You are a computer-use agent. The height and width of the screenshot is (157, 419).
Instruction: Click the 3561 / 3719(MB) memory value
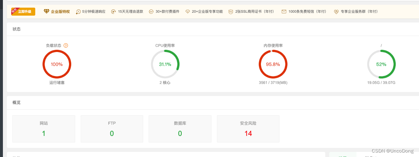tap(273, 82)
